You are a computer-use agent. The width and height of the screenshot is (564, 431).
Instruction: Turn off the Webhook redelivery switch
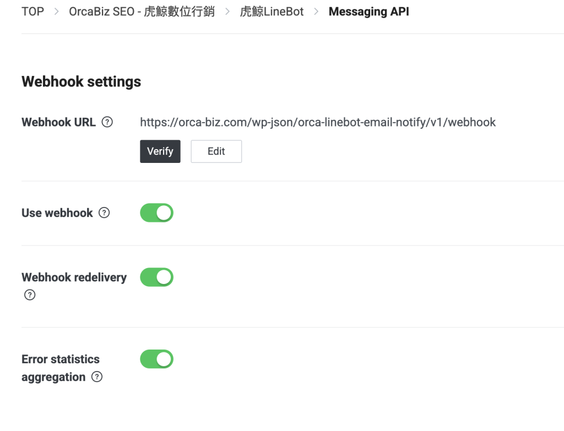pos(157,277)
